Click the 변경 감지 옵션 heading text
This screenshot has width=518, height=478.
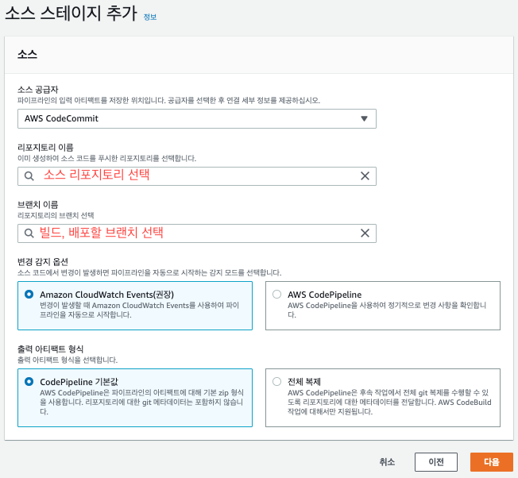[x=43, y=262]
